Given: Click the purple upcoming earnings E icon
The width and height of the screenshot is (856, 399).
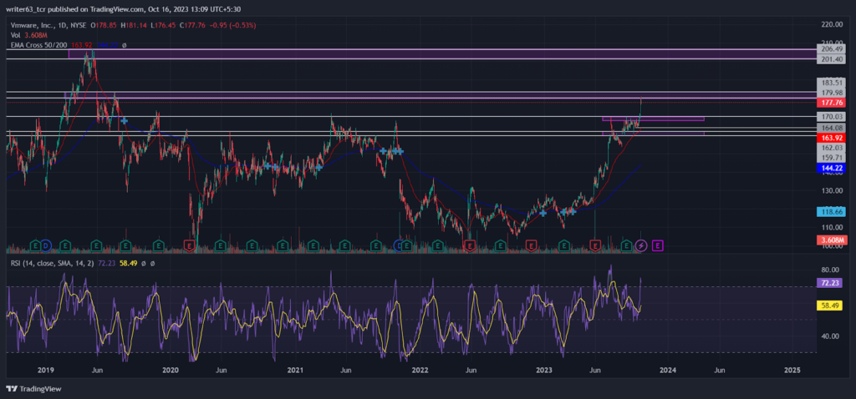Looking at the screenshot, I should (x=658, y=246).
